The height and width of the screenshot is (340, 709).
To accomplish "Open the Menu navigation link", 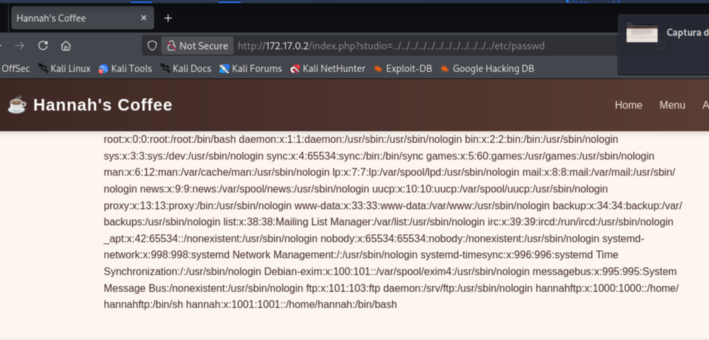I will click(x=672, y=105).
